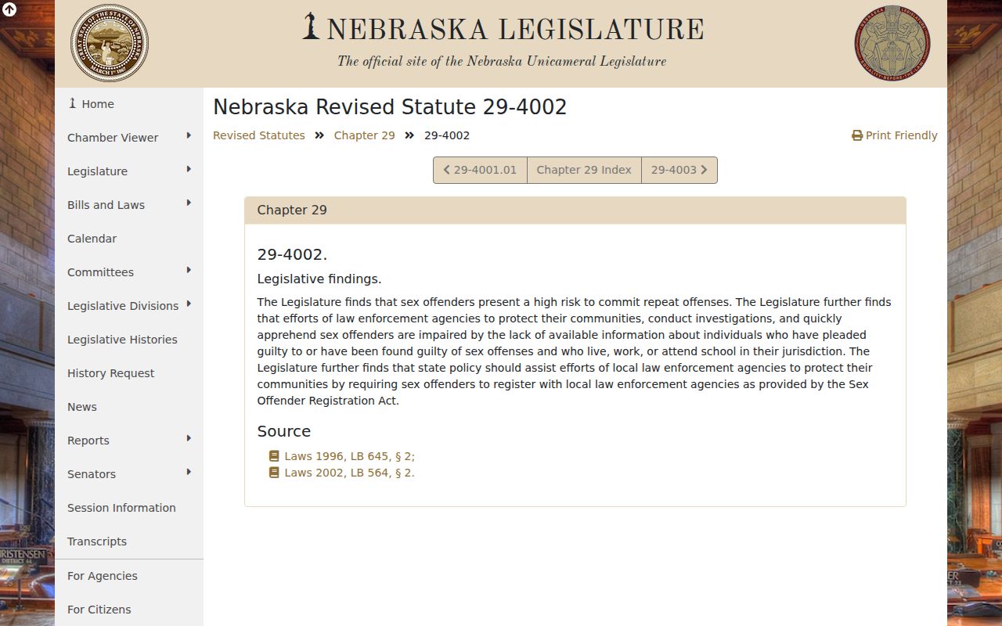
Task: Click the Chapter 29 panel header
Action: tap(575, 210)
